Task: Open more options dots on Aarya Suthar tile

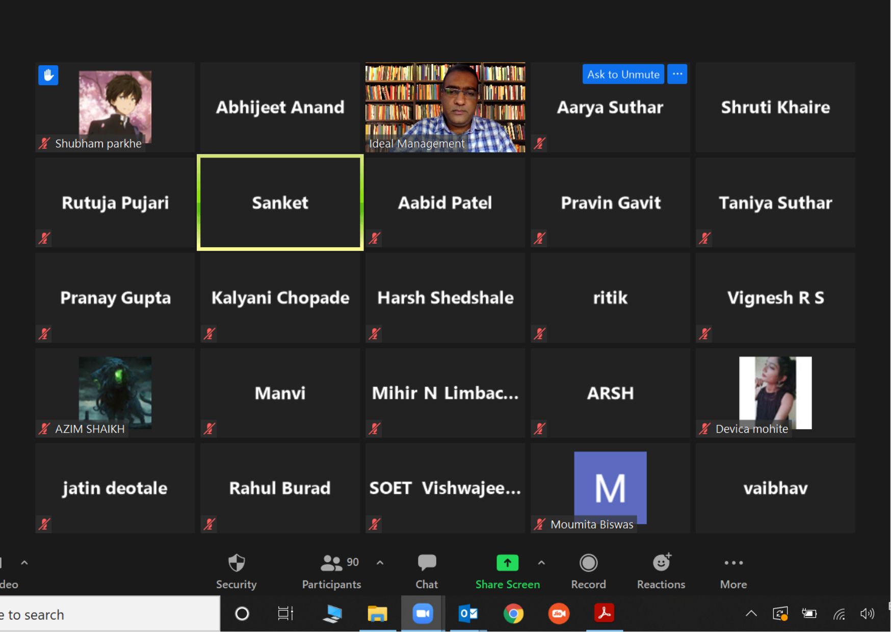Action: [677, 74]
